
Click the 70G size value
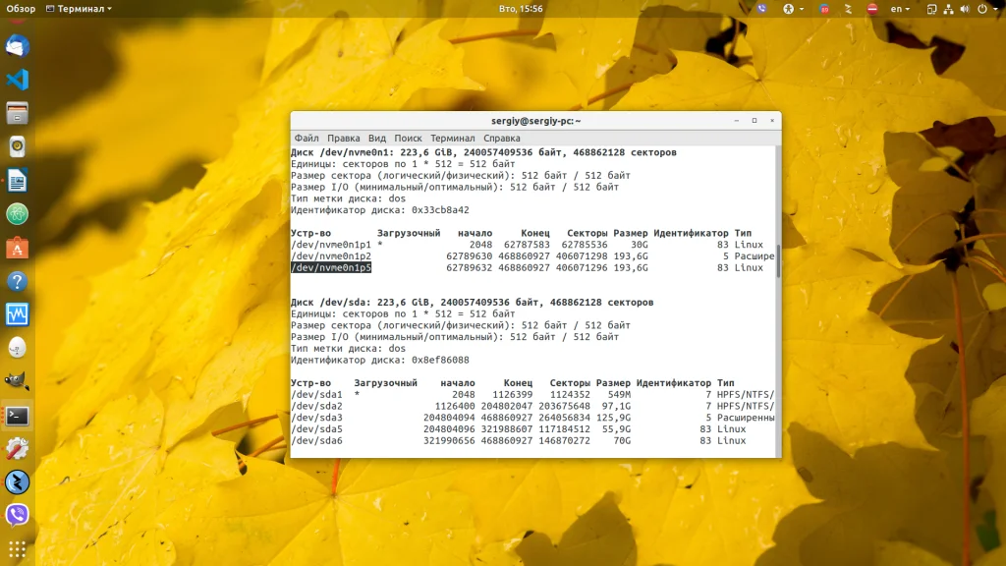[622, 441]
